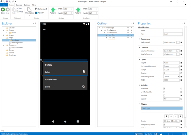Toggle eye visibility for ContentPage
187x135 pixels.
click(x=128, y=28)
